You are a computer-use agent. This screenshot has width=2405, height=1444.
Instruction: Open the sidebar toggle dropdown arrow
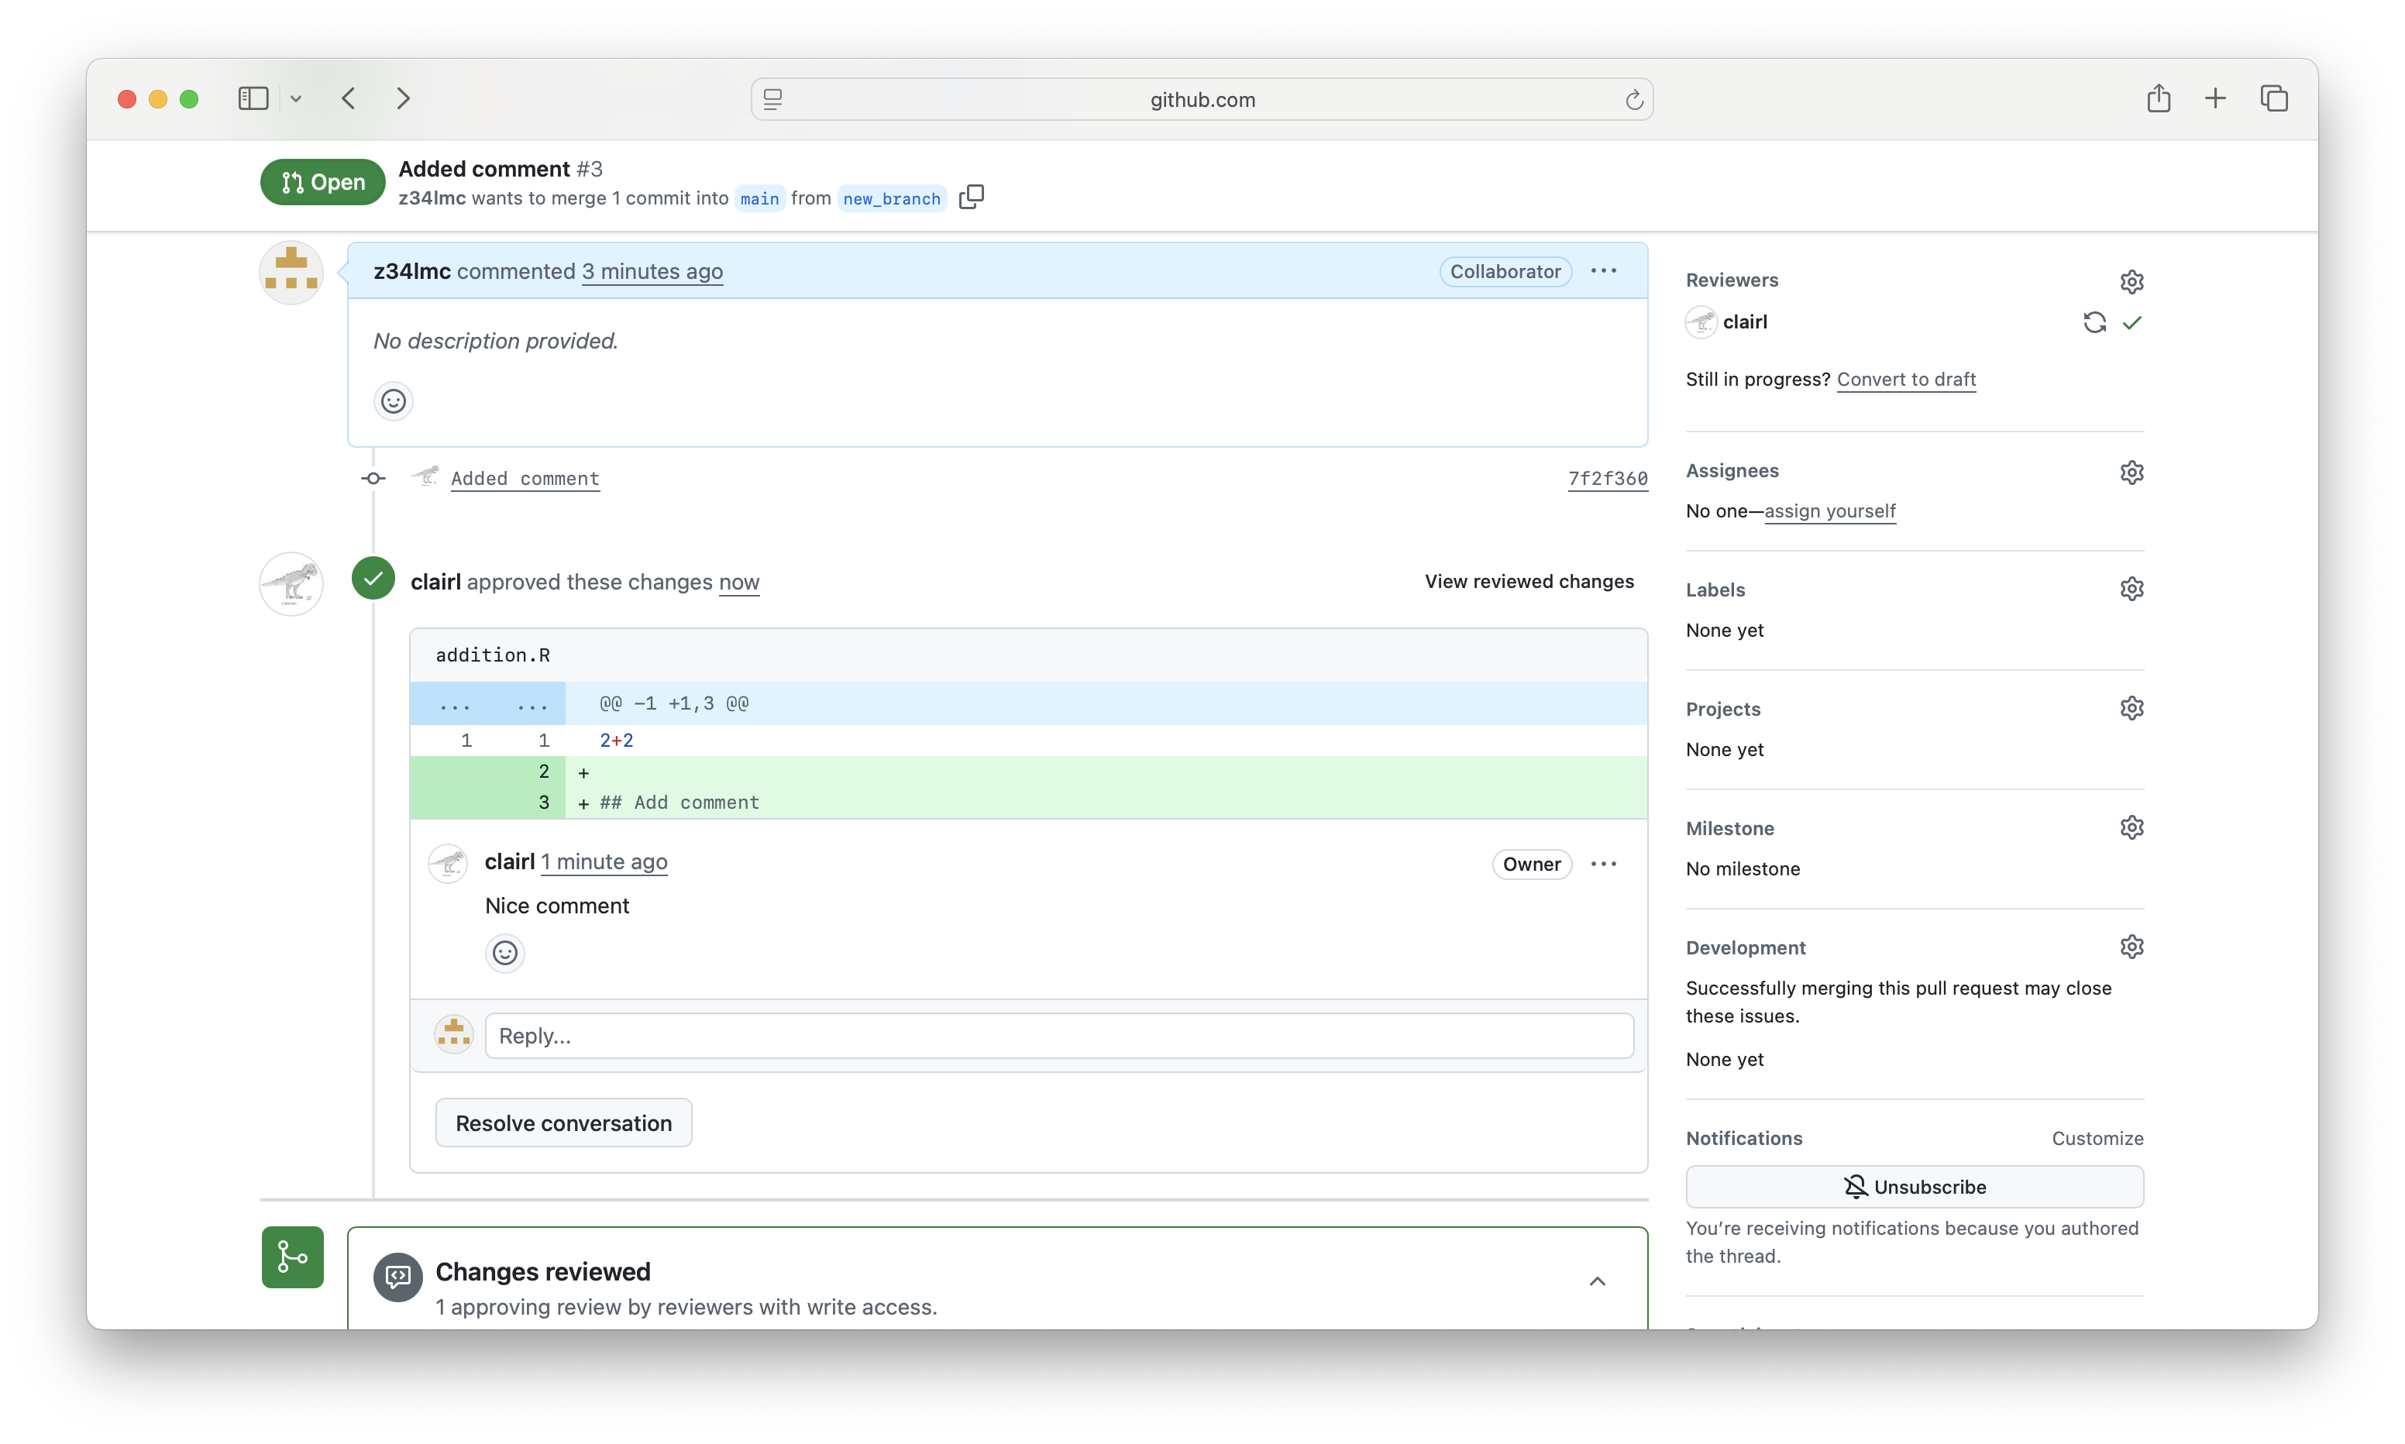pos(296,98)
